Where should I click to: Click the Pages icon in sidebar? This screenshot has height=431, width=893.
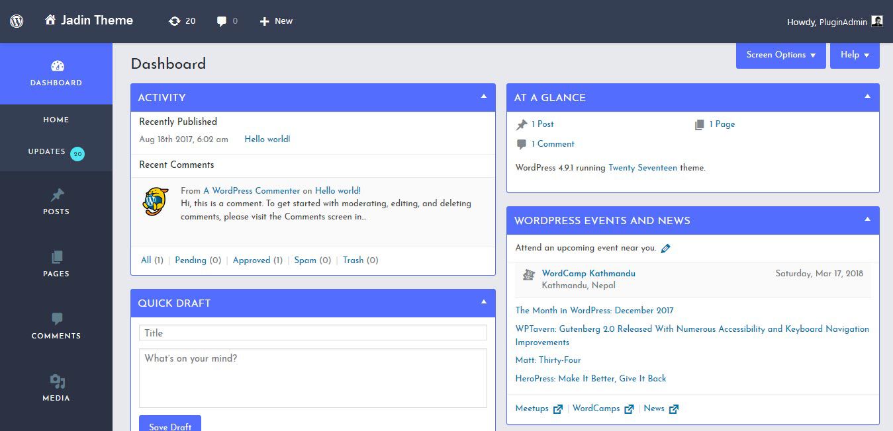pyautogui.click(x=57, y=256)
